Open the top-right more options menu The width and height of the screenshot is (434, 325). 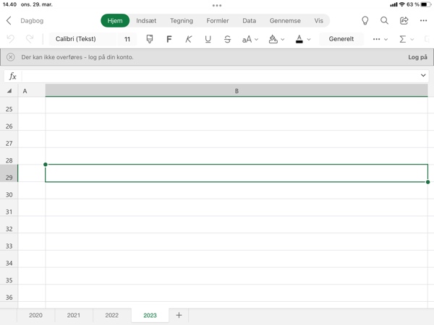click(x=423, y=20)
